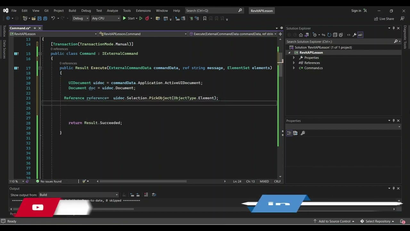Collapse All in Solution Explorer
This screenshot has height=231, width=410.
click(335, 35)
